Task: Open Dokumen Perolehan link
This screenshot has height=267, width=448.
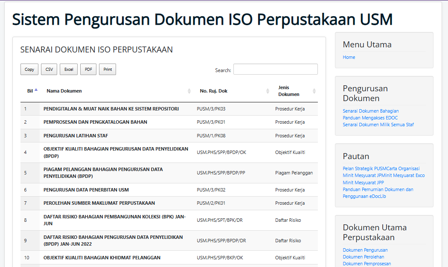Action: [x=363, y=257]
